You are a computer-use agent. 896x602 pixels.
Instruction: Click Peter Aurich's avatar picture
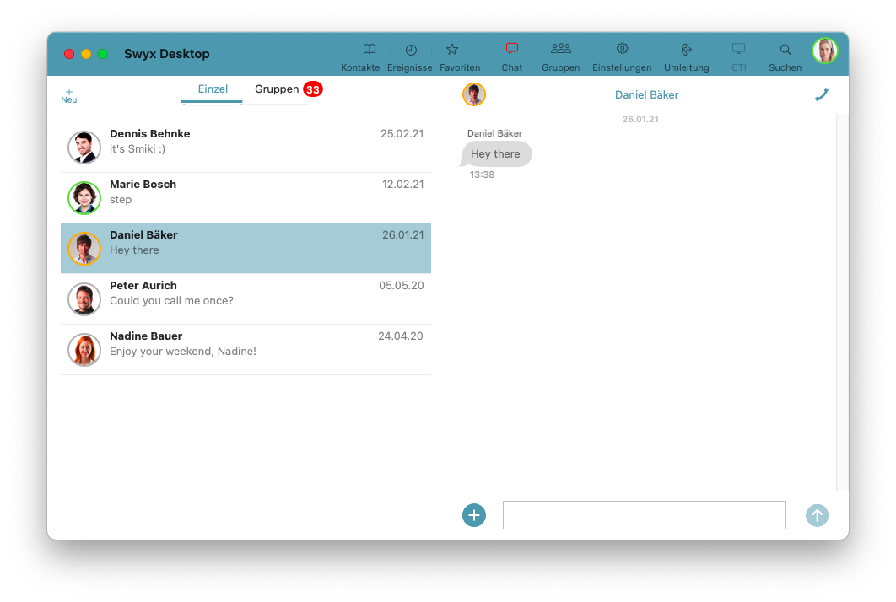pyautogui.click(x=84, y=298)
